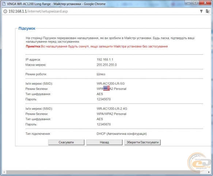The height and width of the screenshot is (176, 213).
Task: Click the Режим роботи label
Action: pyautogui.click(x=36, y=74)
